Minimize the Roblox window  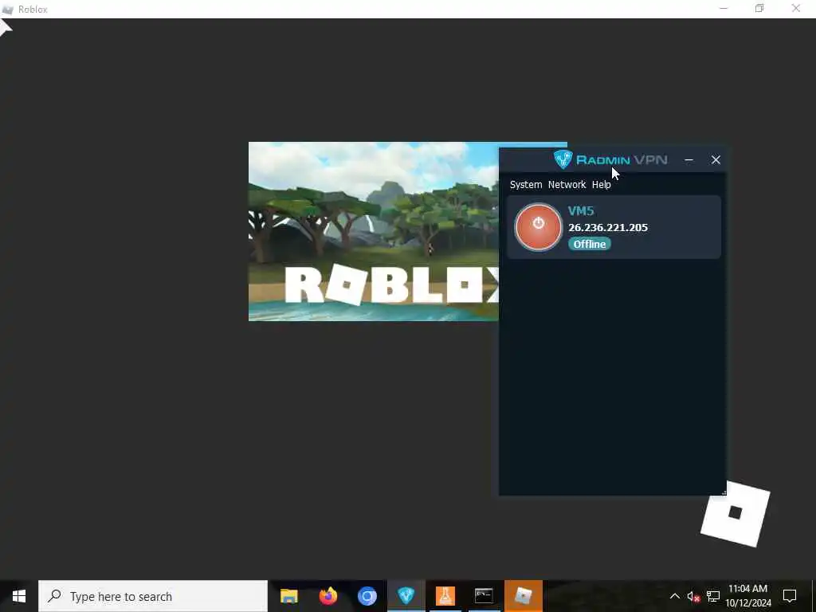[x=724, y=8]
